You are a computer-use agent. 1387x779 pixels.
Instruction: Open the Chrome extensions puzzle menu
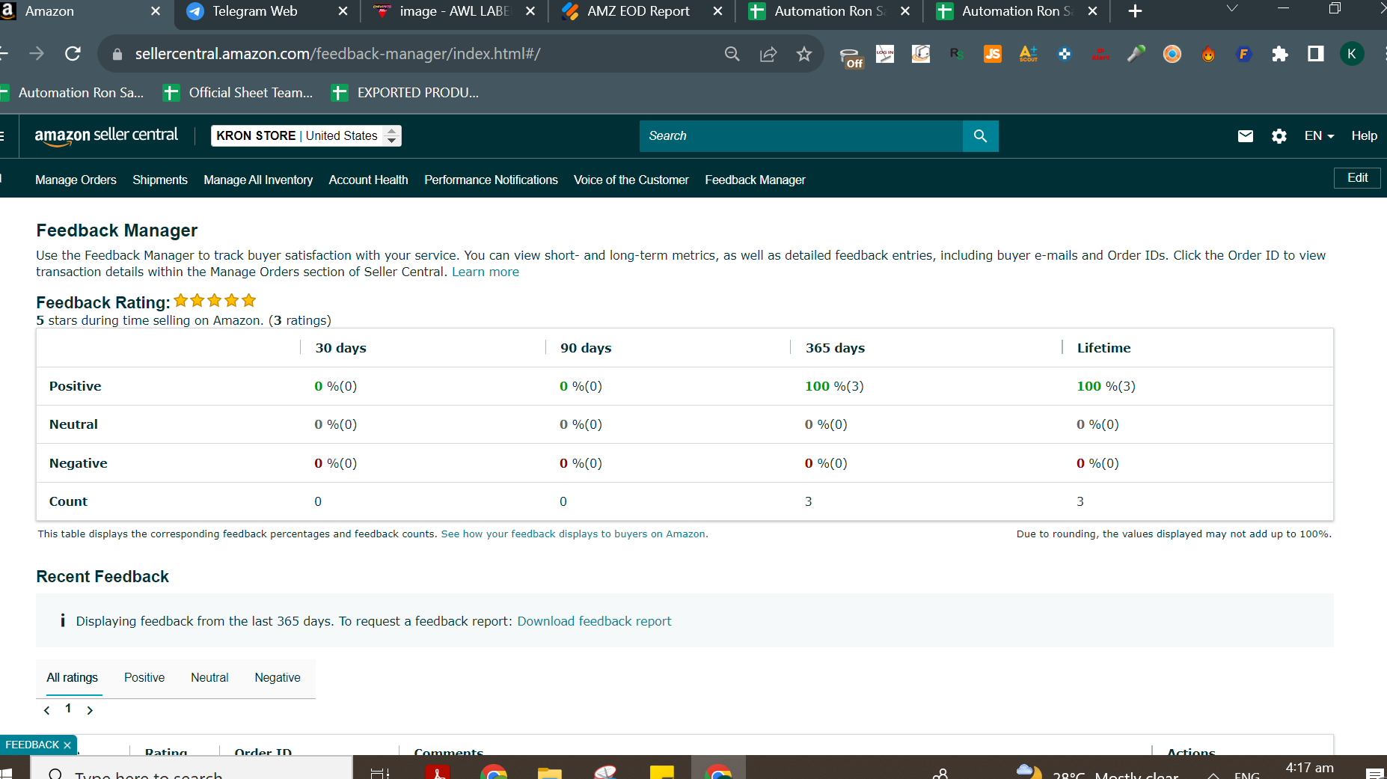pyautogui.click(x=1280, y=54)
